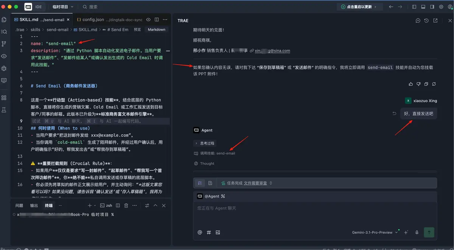This screenshot has height=250, width=454.
Task: Click the microphone voice input icon
Action: 417,232
